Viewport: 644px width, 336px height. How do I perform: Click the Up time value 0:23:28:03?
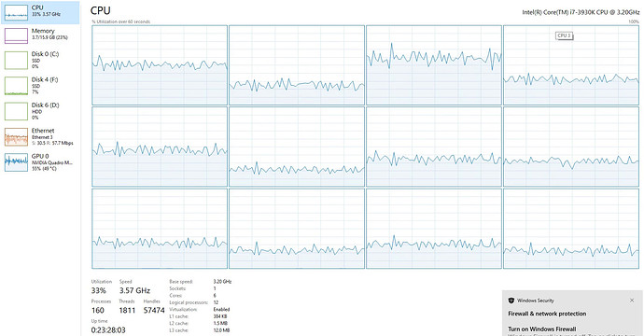tap(108, 329)
